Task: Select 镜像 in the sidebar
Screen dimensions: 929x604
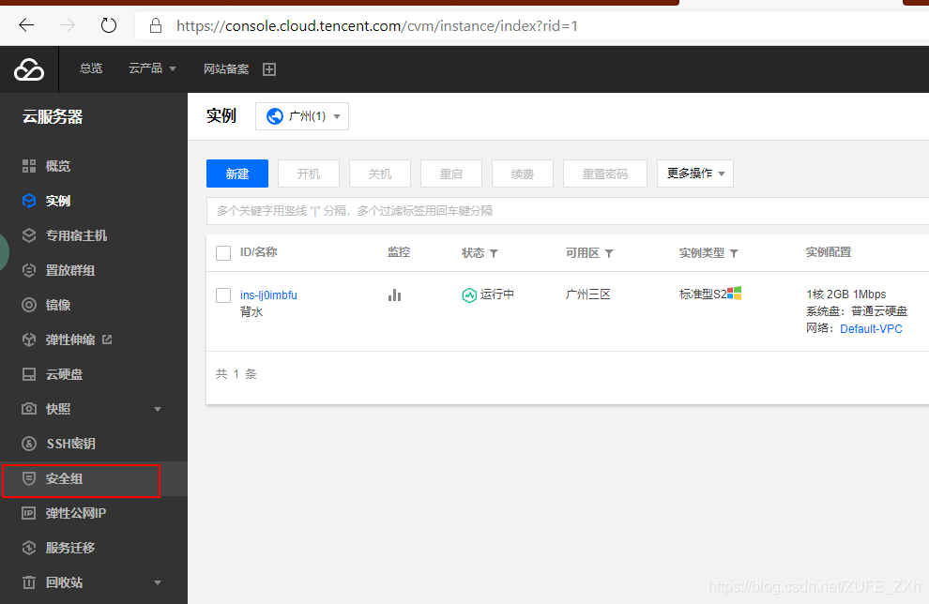Action: 58,305
